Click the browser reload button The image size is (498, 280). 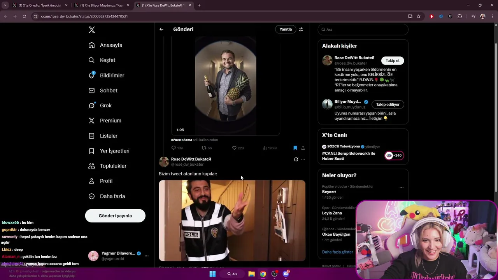pyautogui.click(x=24, y=16)
